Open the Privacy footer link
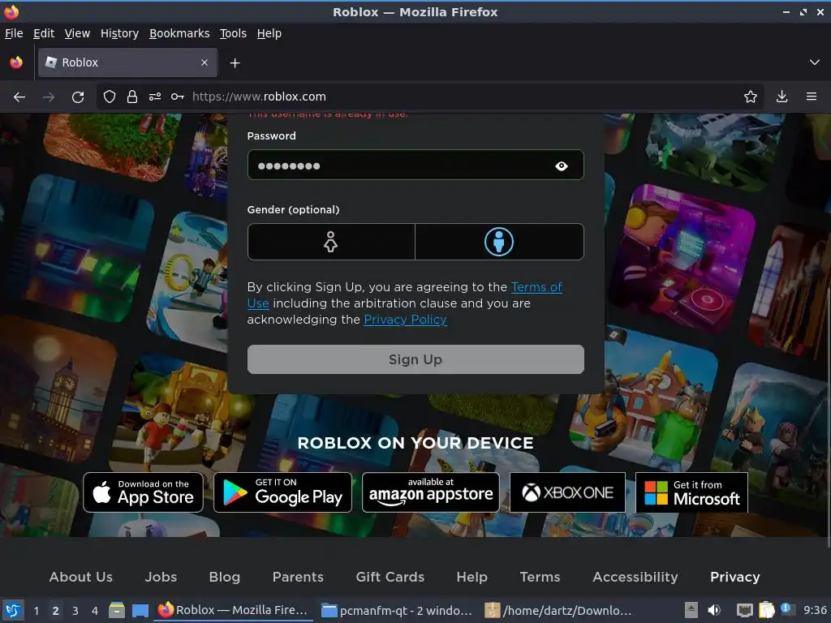 click(735, 577)
